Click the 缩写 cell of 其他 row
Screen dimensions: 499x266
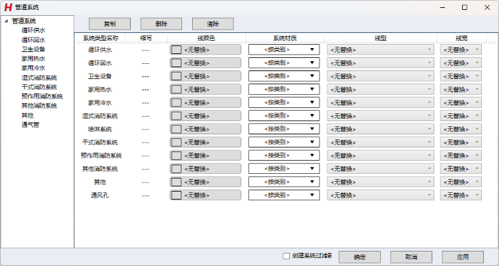tap(145, 182)
